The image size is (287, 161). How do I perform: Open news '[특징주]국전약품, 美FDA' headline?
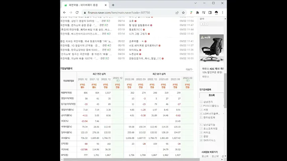click(x=86, y=29)
